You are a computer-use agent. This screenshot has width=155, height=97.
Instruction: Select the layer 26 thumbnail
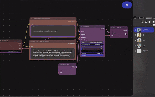[139, 46]
